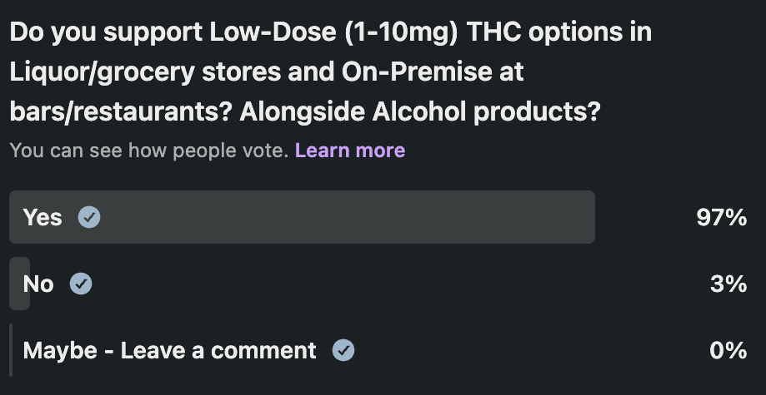The height and width of the screenshot is (395, 766).
Task: Open the Learn more link
Action: point(349,151)
